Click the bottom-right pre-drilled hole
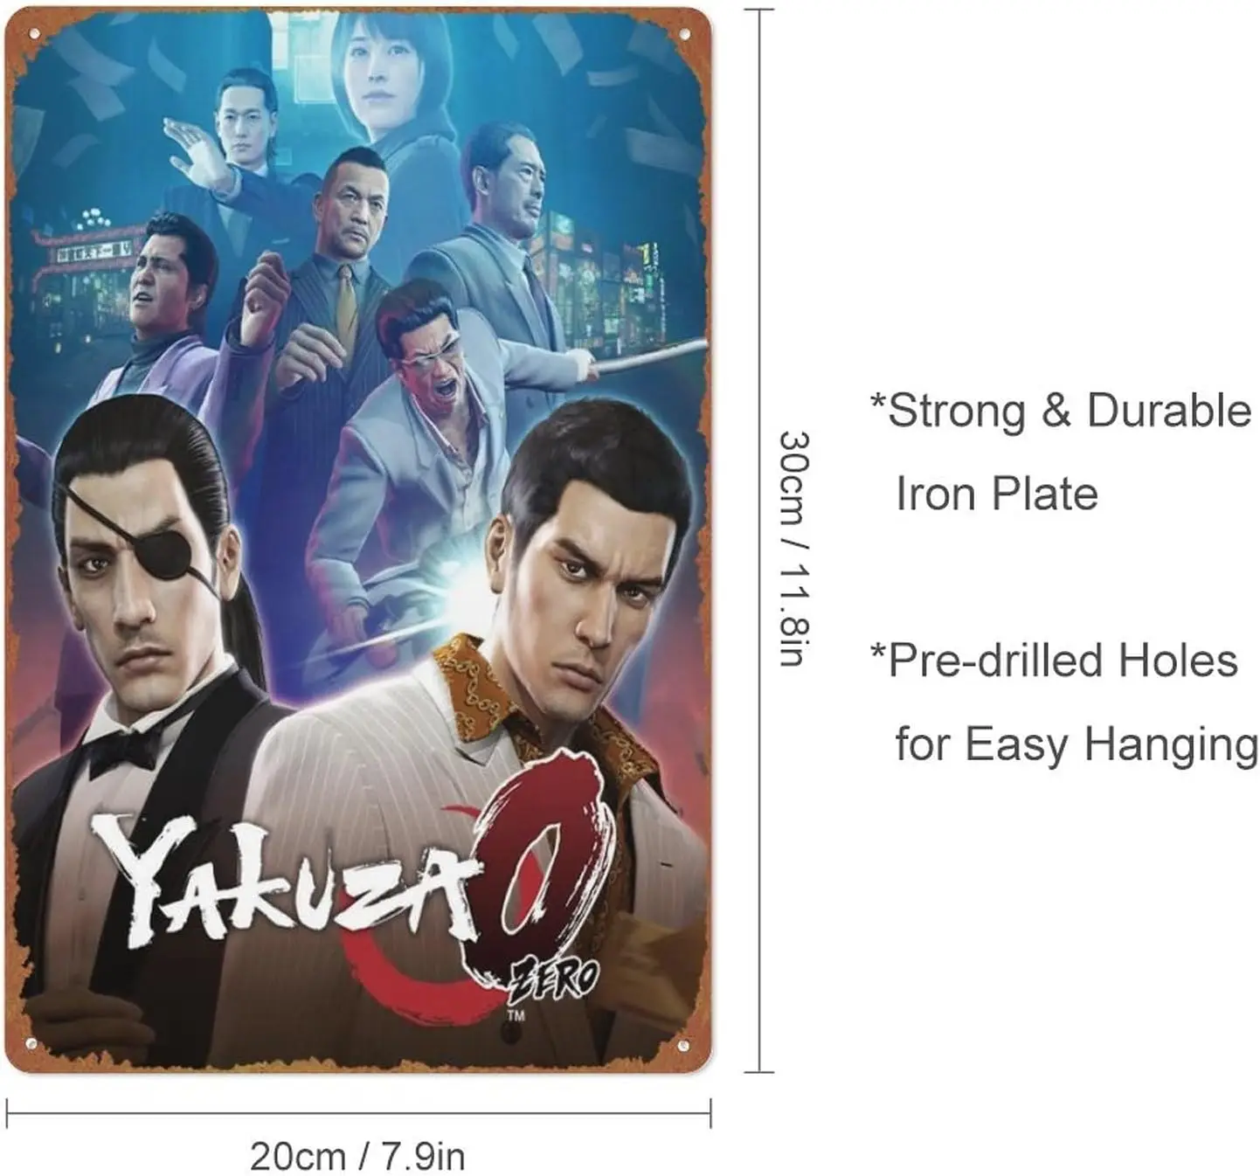This screenshot has height=1176, width=1260. click(x=684, y=1046)
